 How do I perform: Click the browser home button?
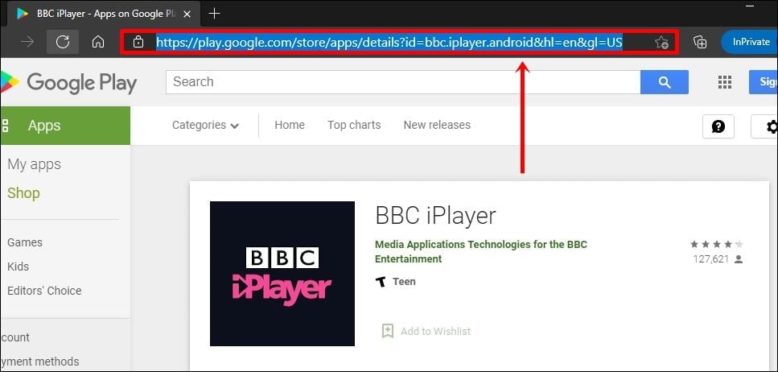click(x=98, y=42)
